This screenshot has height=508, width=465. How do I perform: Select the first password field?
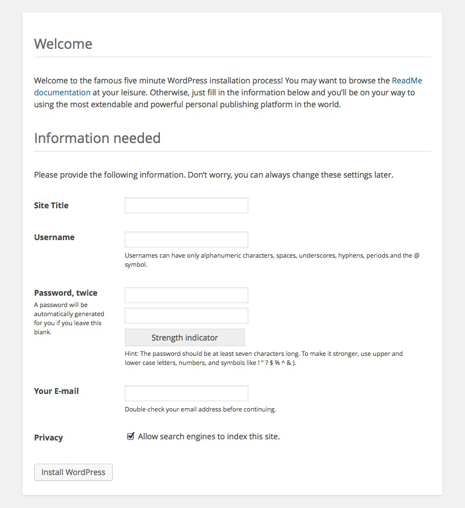(x=187, y=295)
